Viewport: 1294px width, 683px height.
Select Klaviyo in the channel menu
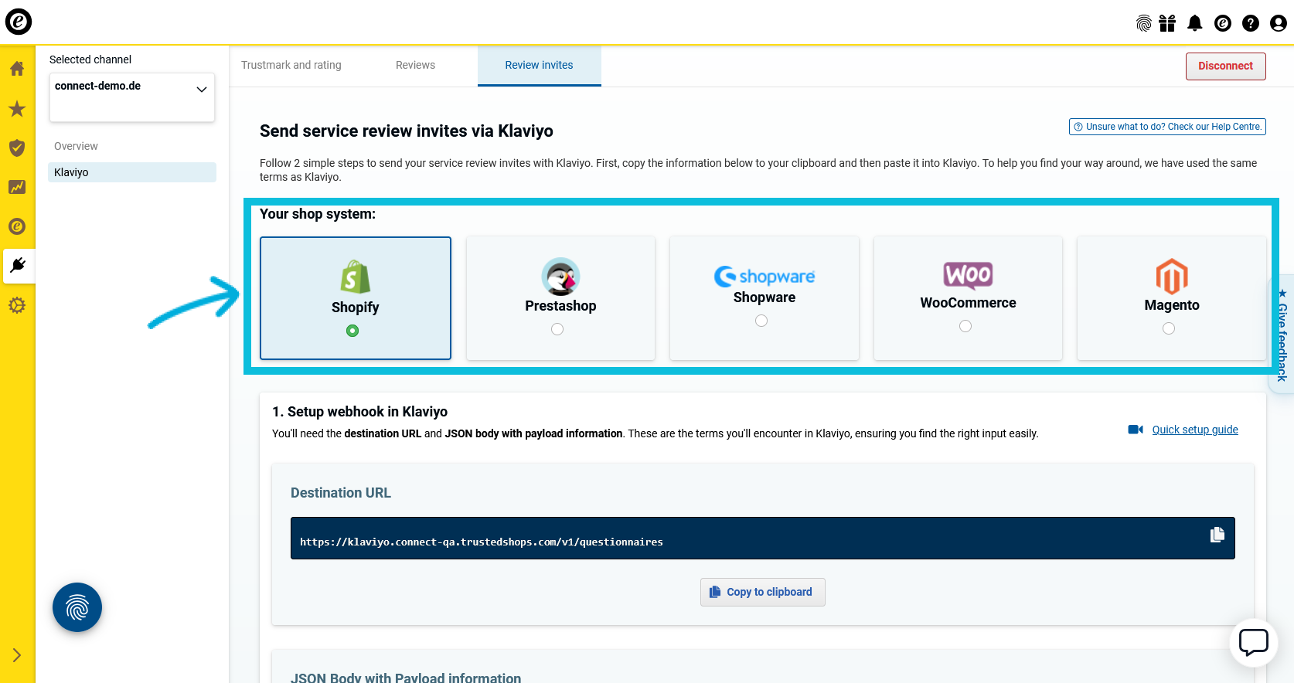(x=132, y=172)
